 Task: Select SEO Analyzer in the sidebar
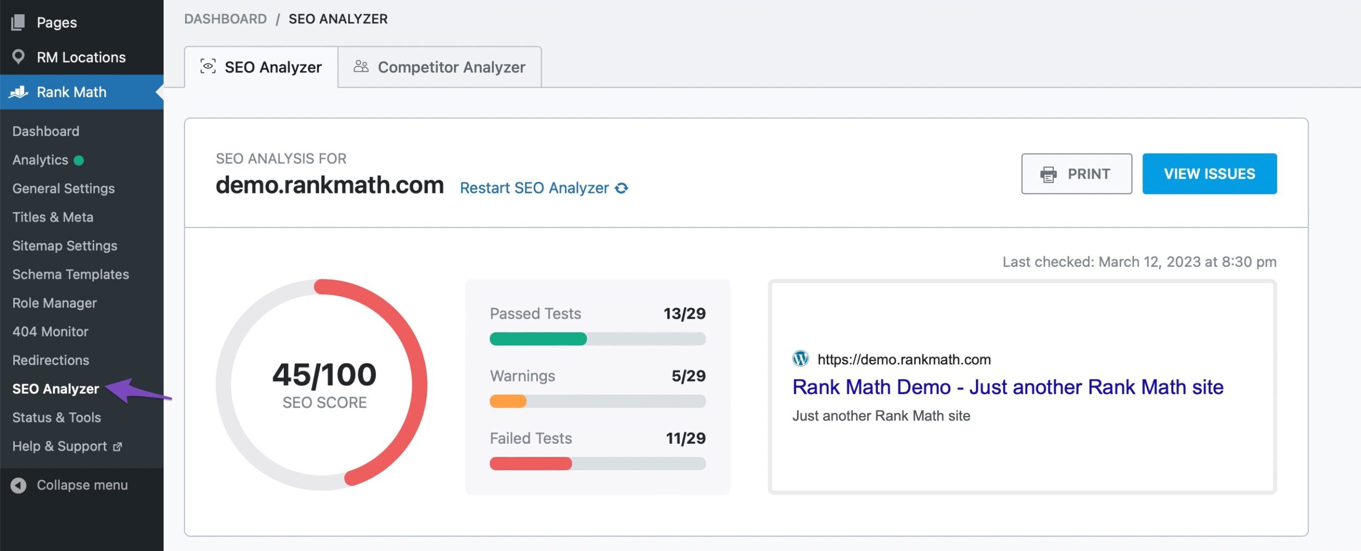point(56,389)
